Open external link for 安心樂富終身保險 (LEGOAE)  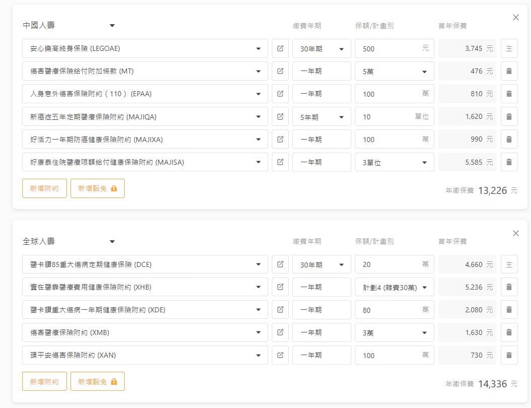pyautogui.click(x=280, y=49)
